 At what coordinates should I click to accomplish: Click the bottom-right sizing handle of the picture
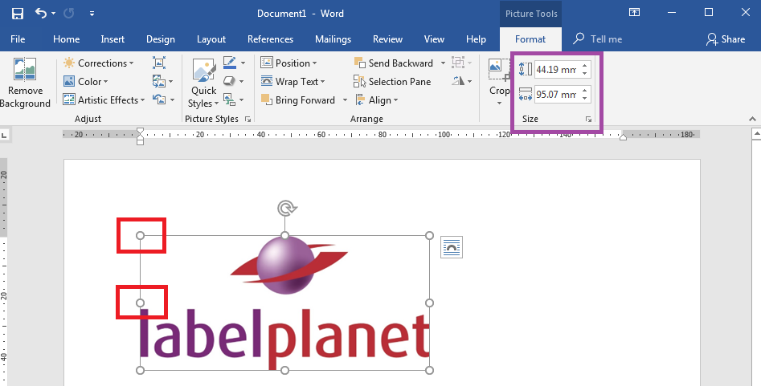[429, 371]
